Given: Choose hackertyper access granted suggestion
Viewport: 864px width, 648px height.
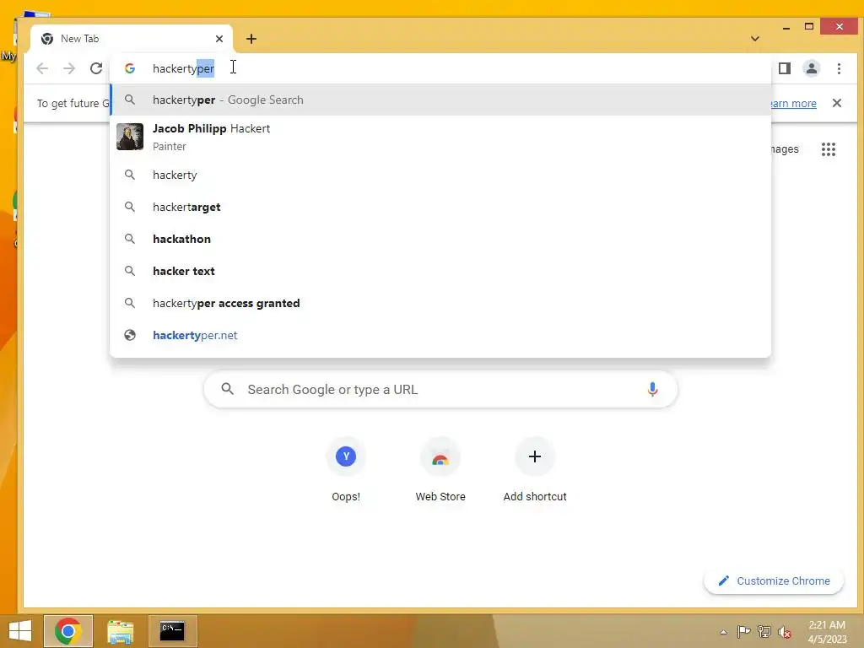Looking at the screenshot, I should (440, 303).
